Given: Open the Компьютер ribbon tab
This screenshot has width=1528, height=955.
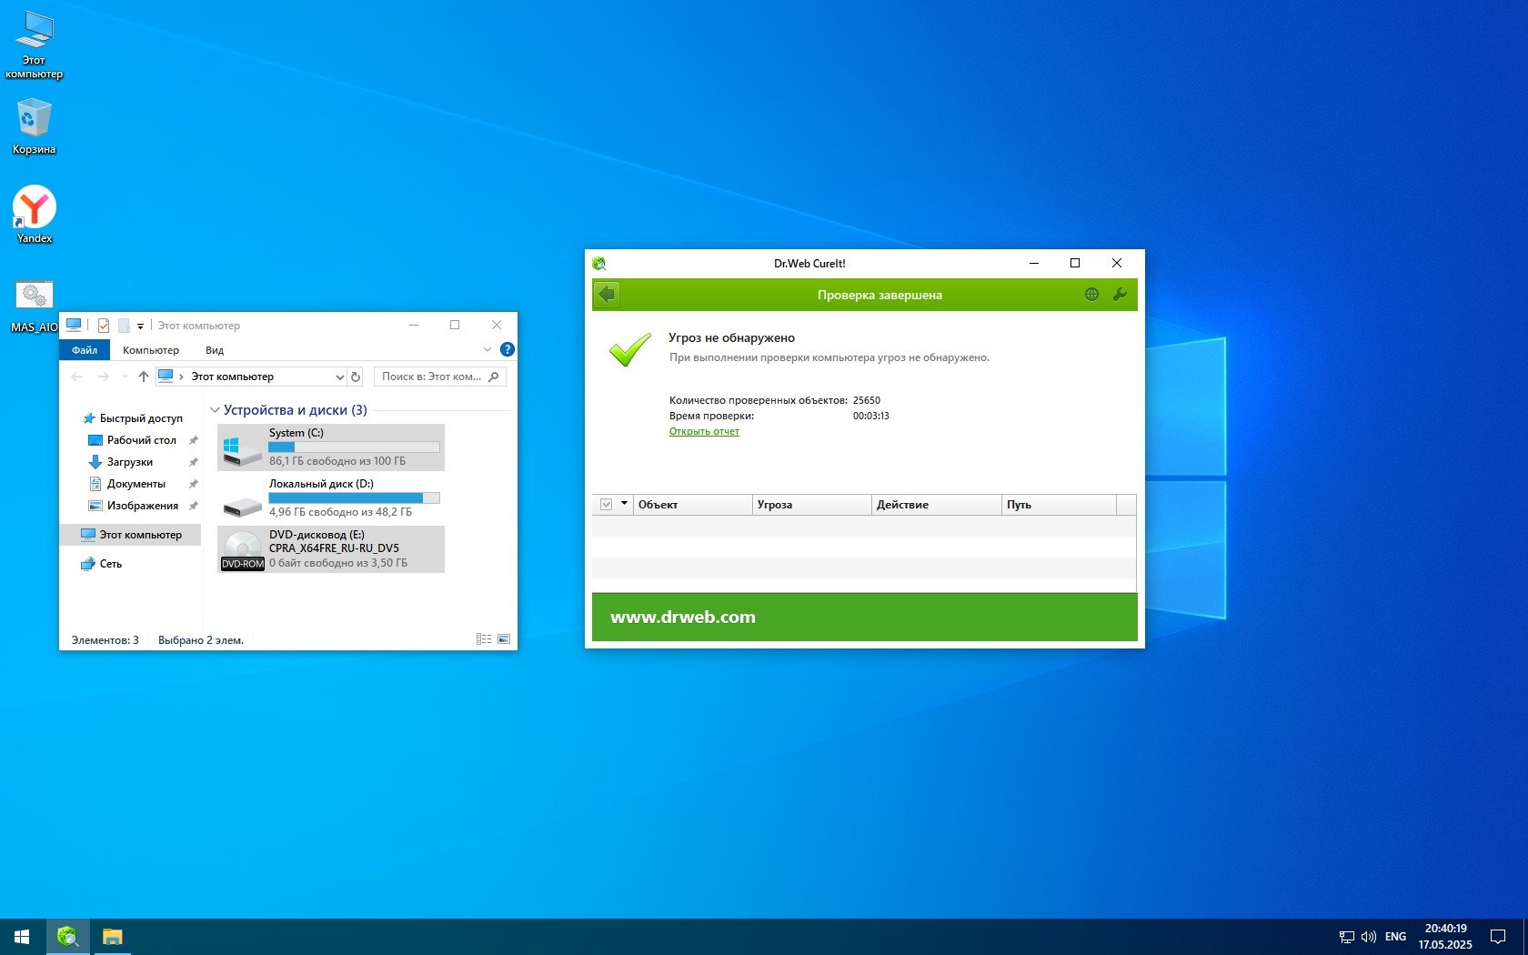Looking at the screenshot, I should click(x=151, y=350).
